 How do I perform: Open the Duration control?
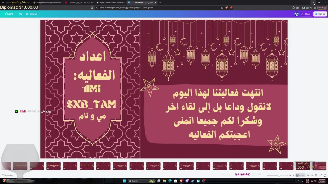click(x=7, y=175)
